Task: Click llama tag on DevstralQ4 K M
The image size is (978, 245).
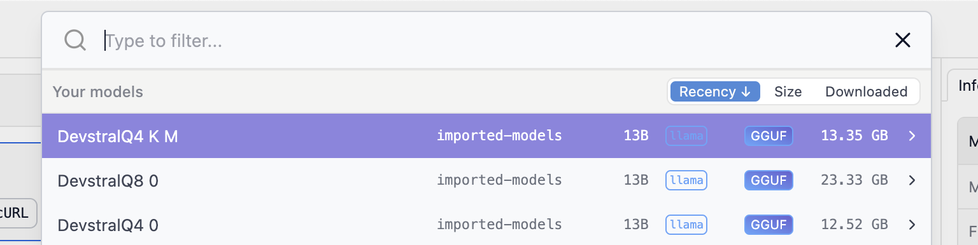Action: click(x=686, y=136)
